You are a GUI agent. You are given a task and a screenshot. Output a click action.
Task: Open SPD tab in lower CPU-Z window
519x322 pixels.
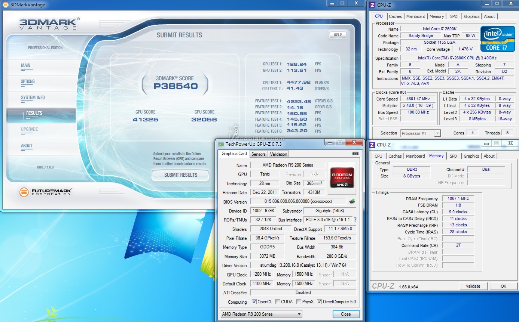coord(453,156)
